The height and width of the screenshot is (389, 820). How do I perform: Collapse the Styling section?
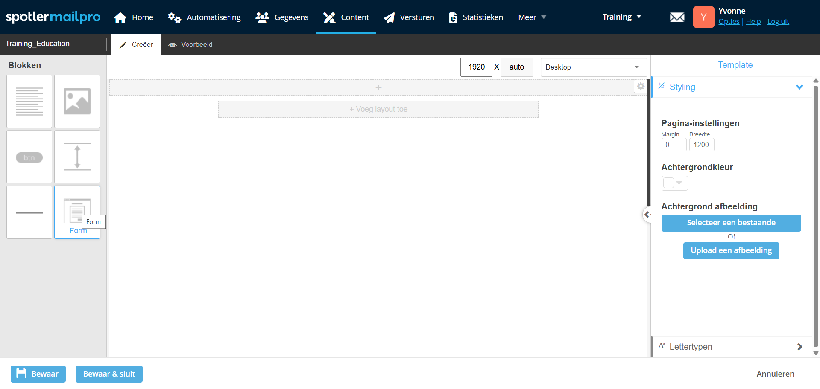799,87
